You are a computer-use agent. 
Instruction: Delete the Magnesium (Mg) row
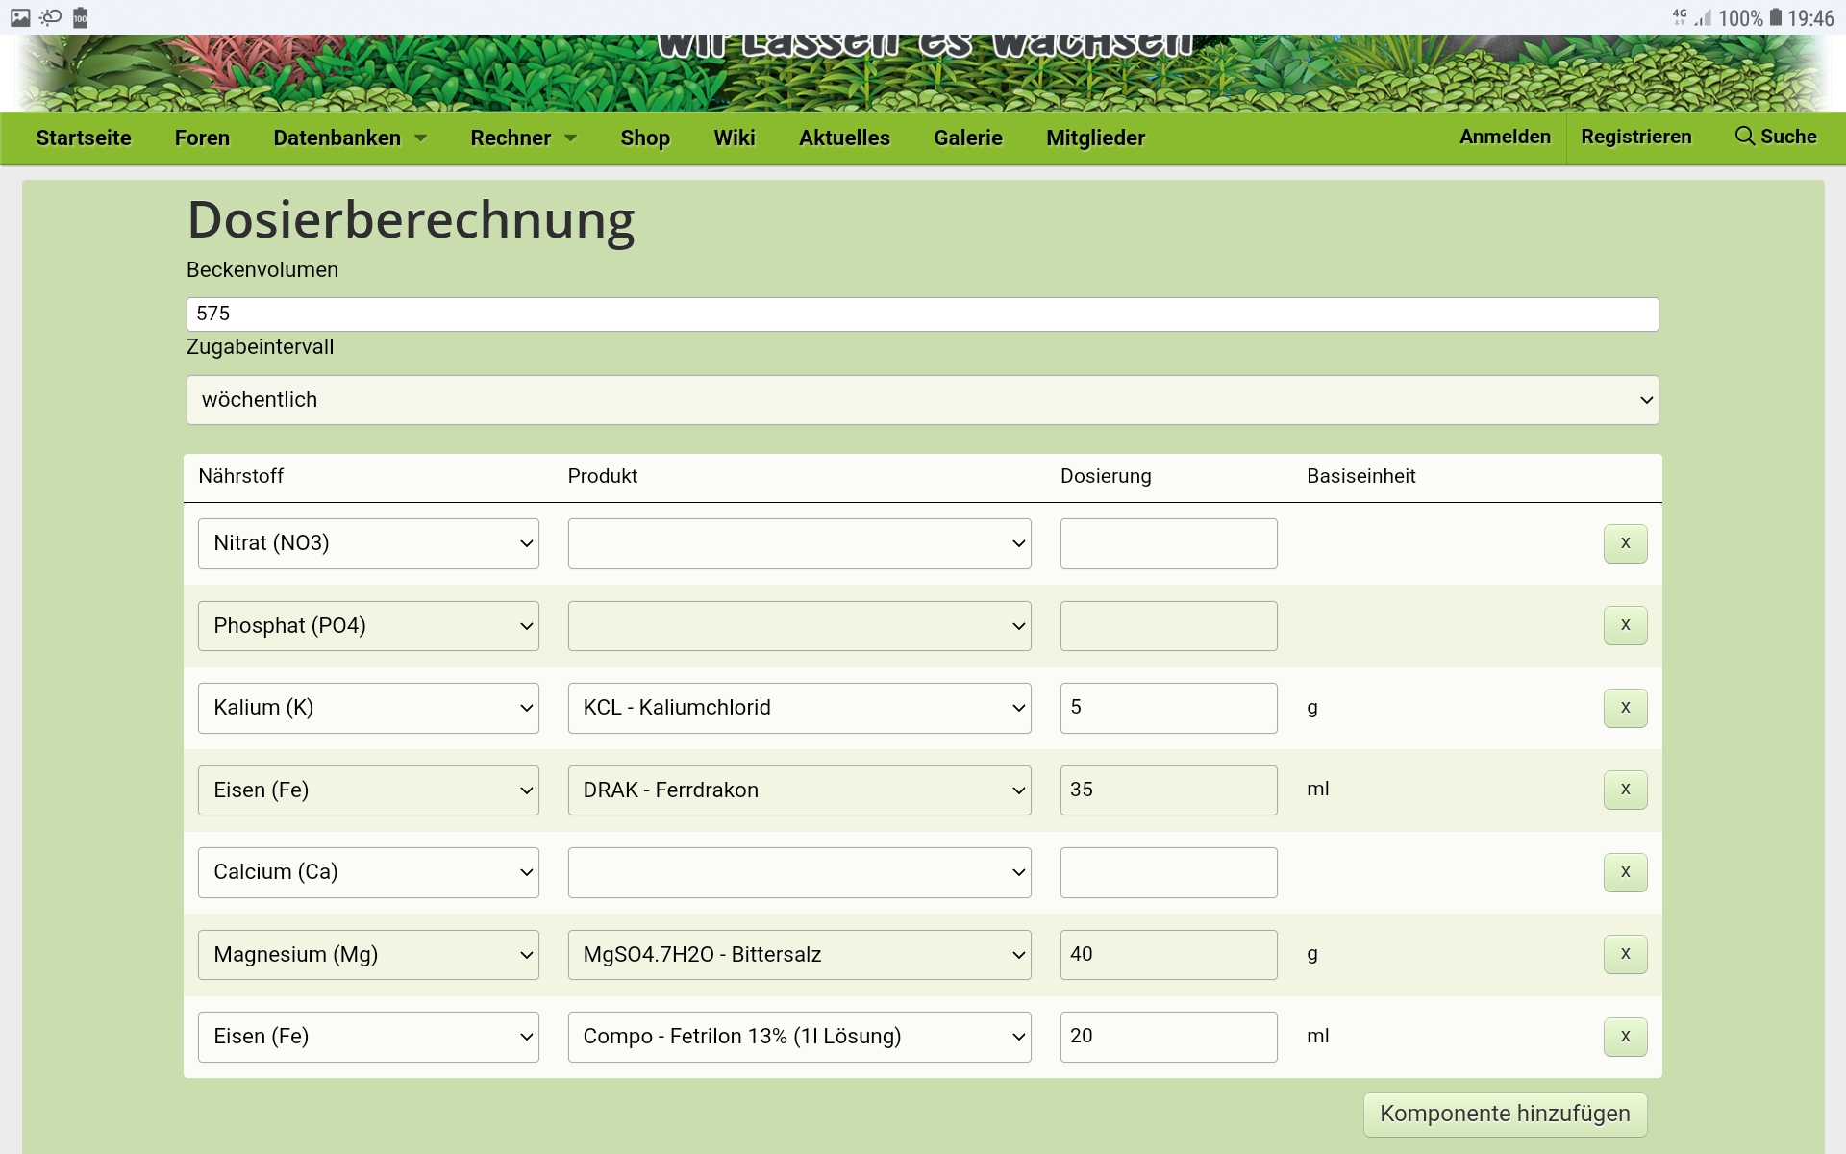point(1625,954)
